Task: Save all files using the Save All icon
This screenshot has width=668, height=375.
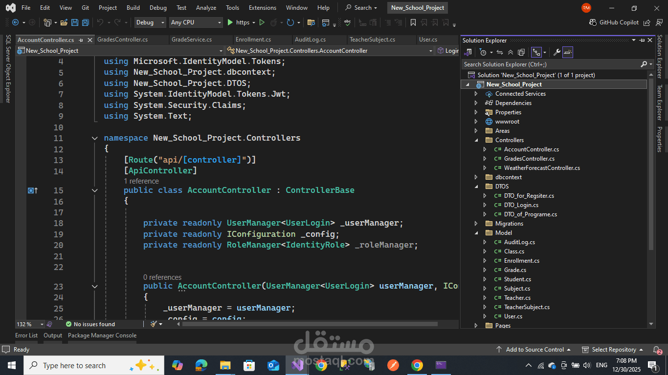Action: point(85,22)
